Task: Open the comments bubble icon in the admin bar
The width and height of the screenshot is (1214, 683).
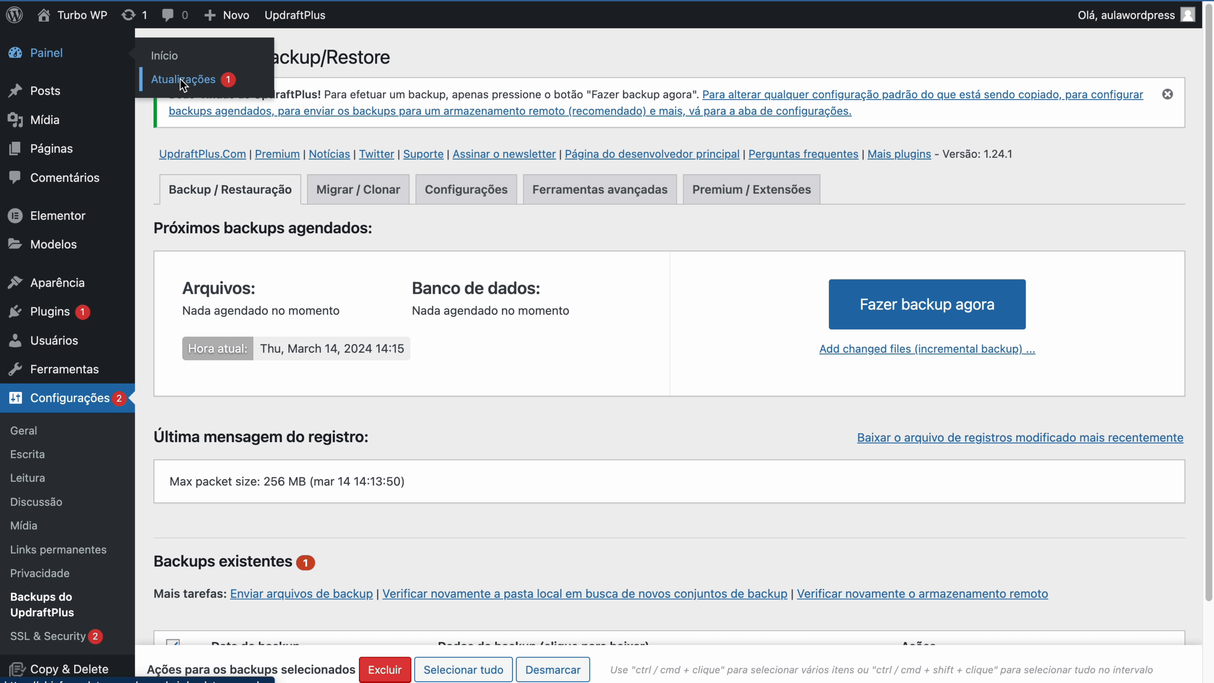Action: [167, 15]
